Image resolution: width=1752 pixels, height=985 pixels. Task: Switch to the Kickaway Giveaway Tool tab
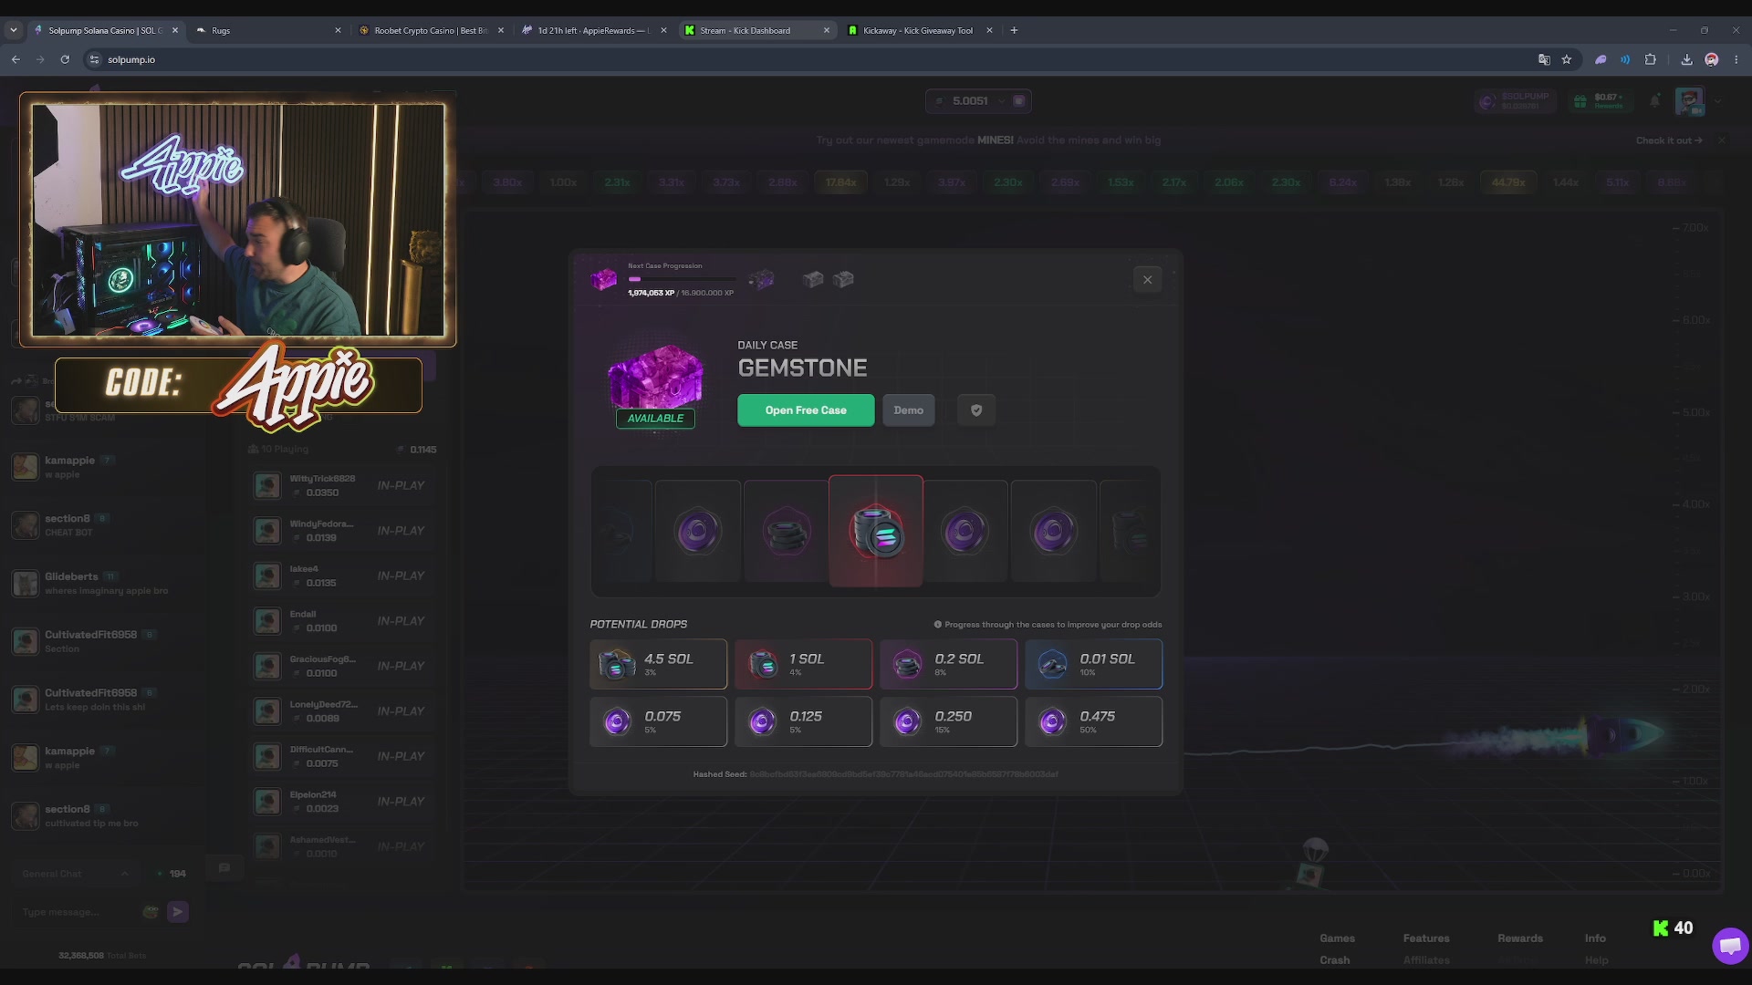click(x=920, y=30)
